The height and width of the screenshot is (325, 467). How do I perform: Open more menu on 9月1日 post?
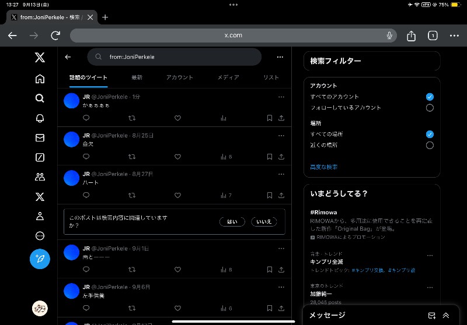[281, 248]
